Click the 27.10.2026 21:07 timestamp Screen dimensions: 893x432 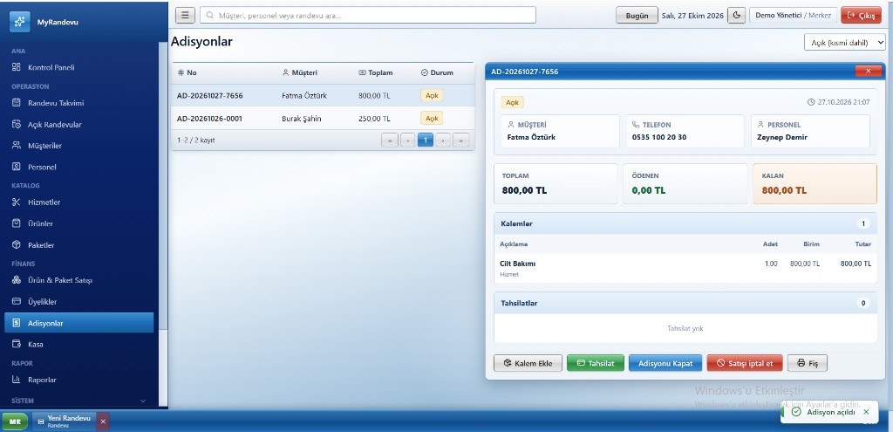tap(839, 102)
